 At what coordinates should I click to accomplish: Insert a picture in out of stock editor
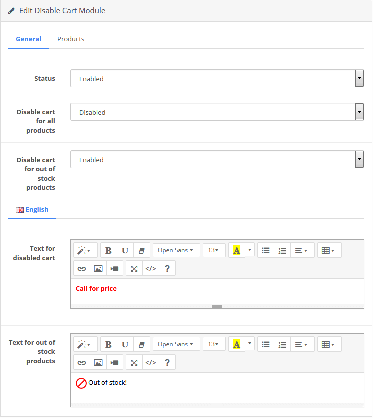(x=98, y=362)
